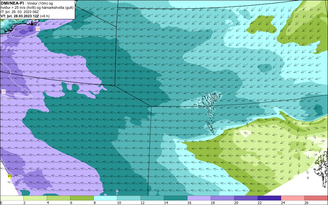Screen dimensions: 328x205
Task: Click the 'IT: þri. 28. 03. 2023 06Z' line
Action: (20, 12)
